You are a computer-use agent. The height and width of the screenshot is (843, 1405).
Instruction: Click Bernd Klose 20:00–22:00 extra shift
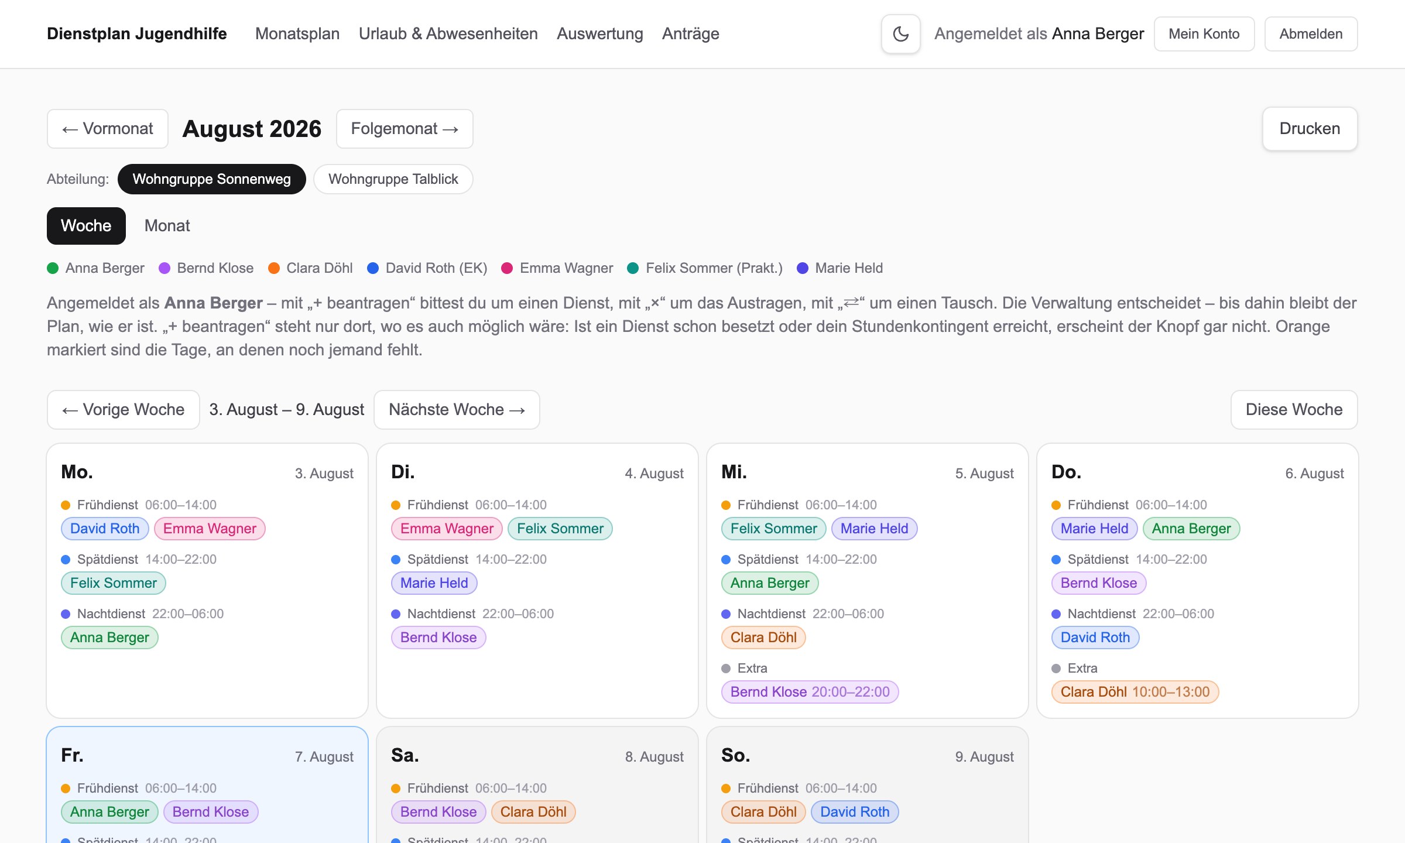point(810,692)
